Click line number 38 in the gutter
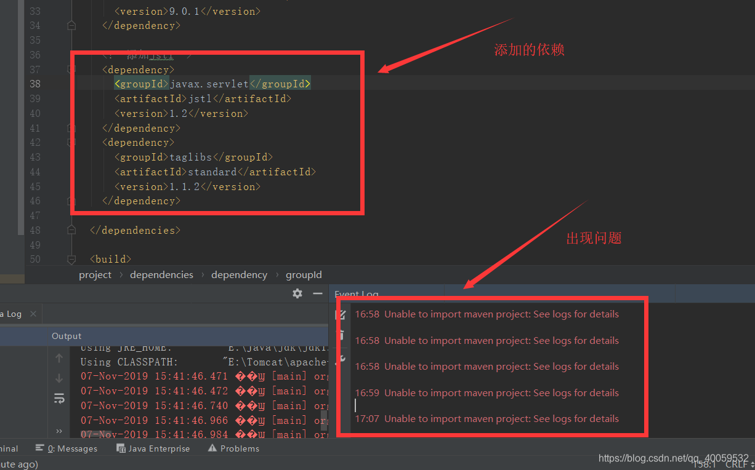Image resolution: width=755 pixels, height=470 pixels. pos(35,84)
